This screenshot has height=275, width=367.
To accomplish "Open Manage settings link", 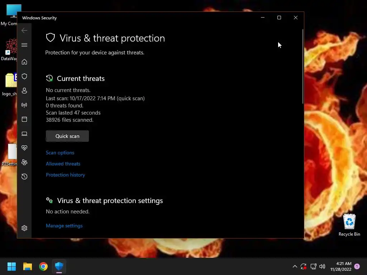I will (x=64, y=226).
